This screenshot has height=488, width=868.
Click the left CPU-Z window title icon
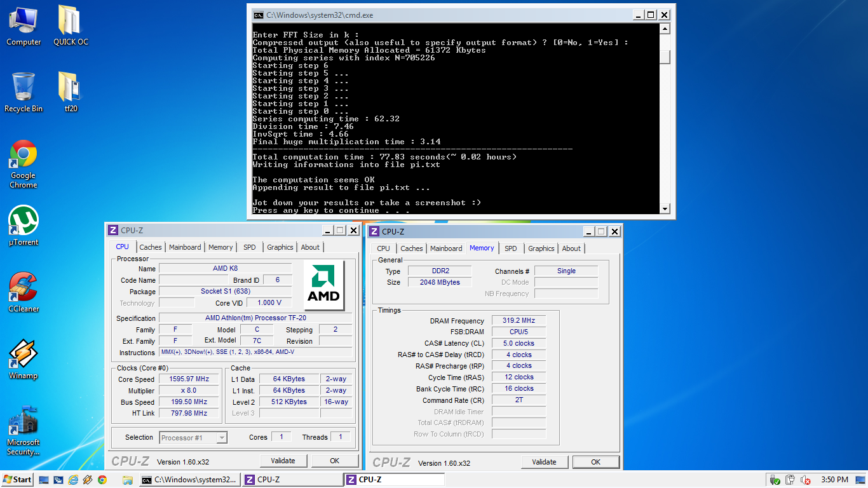point(113,231)
